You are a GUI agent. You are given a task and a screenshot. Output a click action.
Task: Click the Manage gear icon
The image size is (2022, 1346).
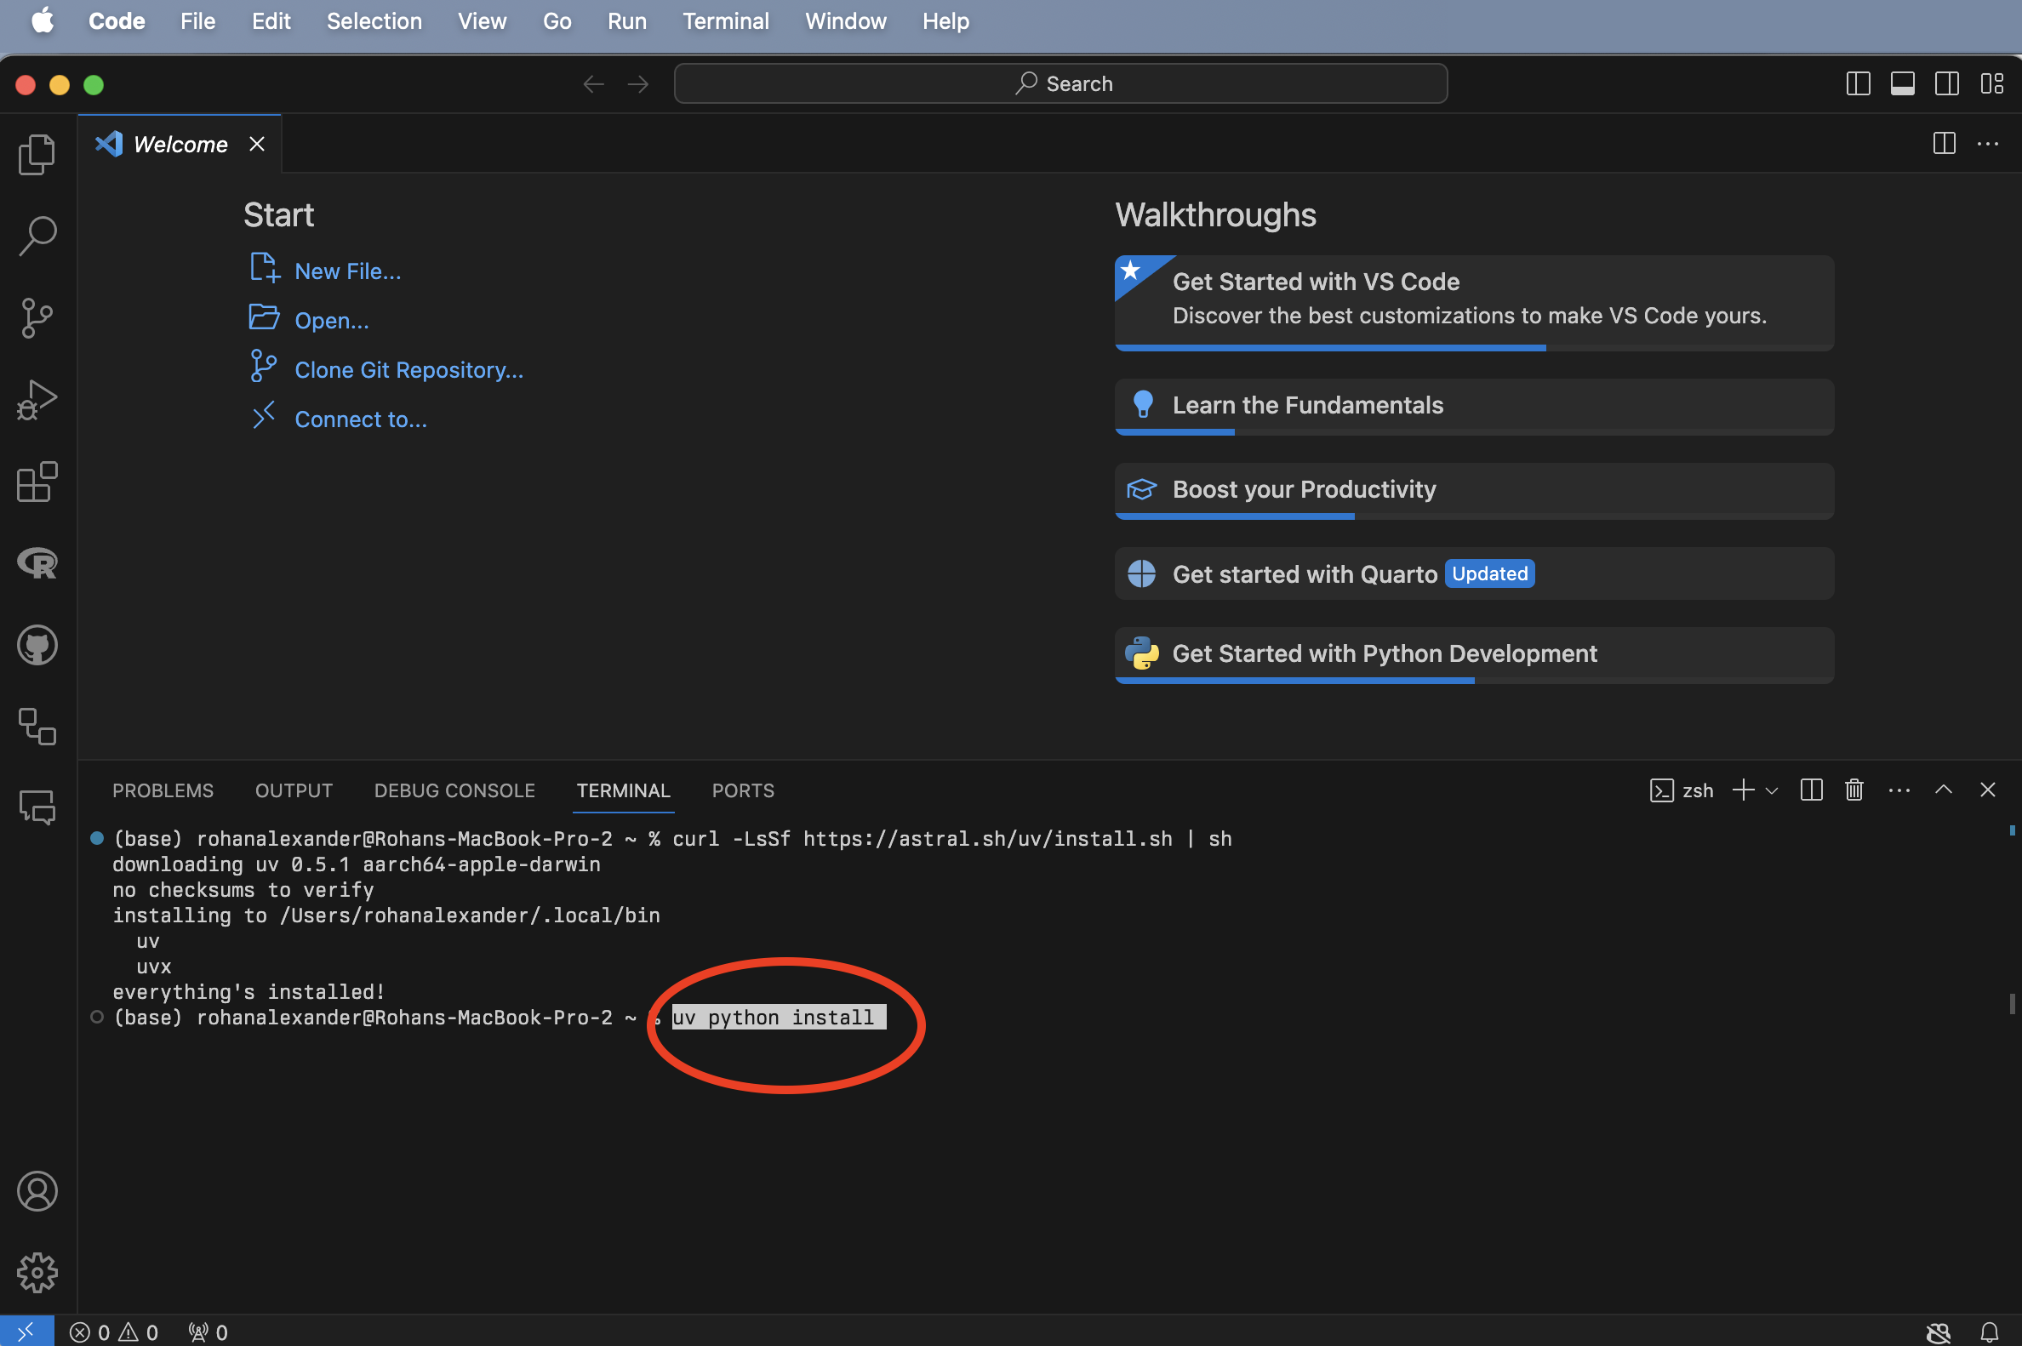(37, 1272)
